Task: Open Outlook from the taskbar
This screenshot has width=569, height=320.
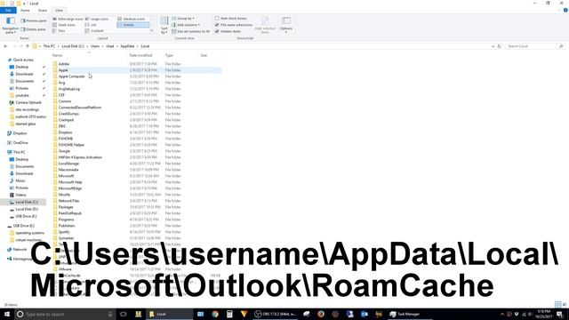Action: 364,314
